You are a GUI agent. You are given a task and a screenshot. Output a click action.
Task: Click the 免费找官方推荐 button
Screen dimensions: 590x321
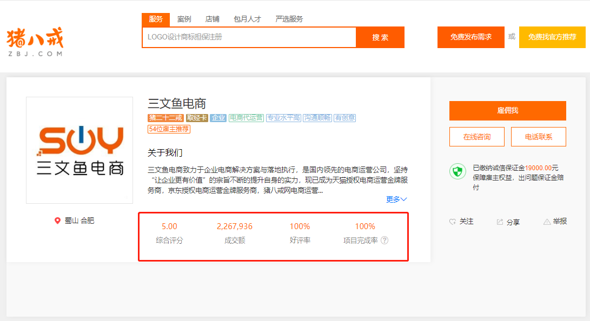(552, 37)
